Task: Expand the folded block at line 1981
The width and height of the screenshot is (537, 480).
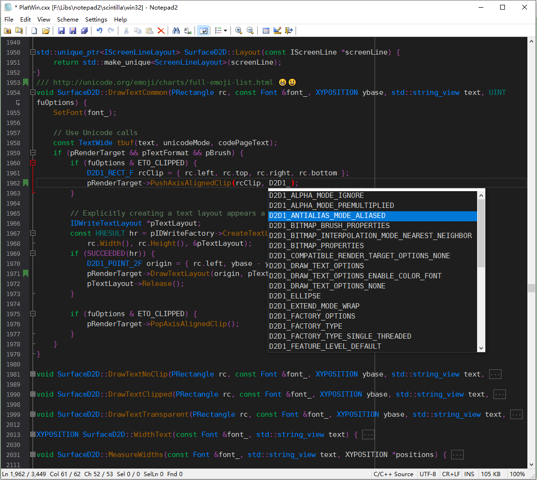Action: (x=33, y=374)
